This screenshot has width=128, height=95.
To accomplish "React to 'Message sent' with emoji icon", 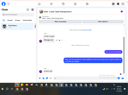I will coord(57,40).
